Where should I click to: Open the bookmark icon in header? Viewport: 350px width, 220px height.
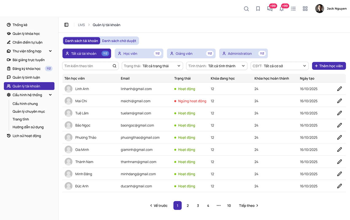tap(258, 9)
